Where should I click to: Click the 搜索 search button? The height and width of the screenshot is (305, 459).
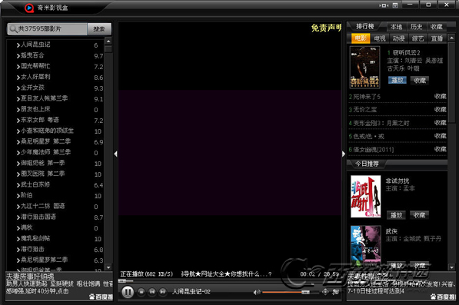pyautogui.click(x=99, y=29)
